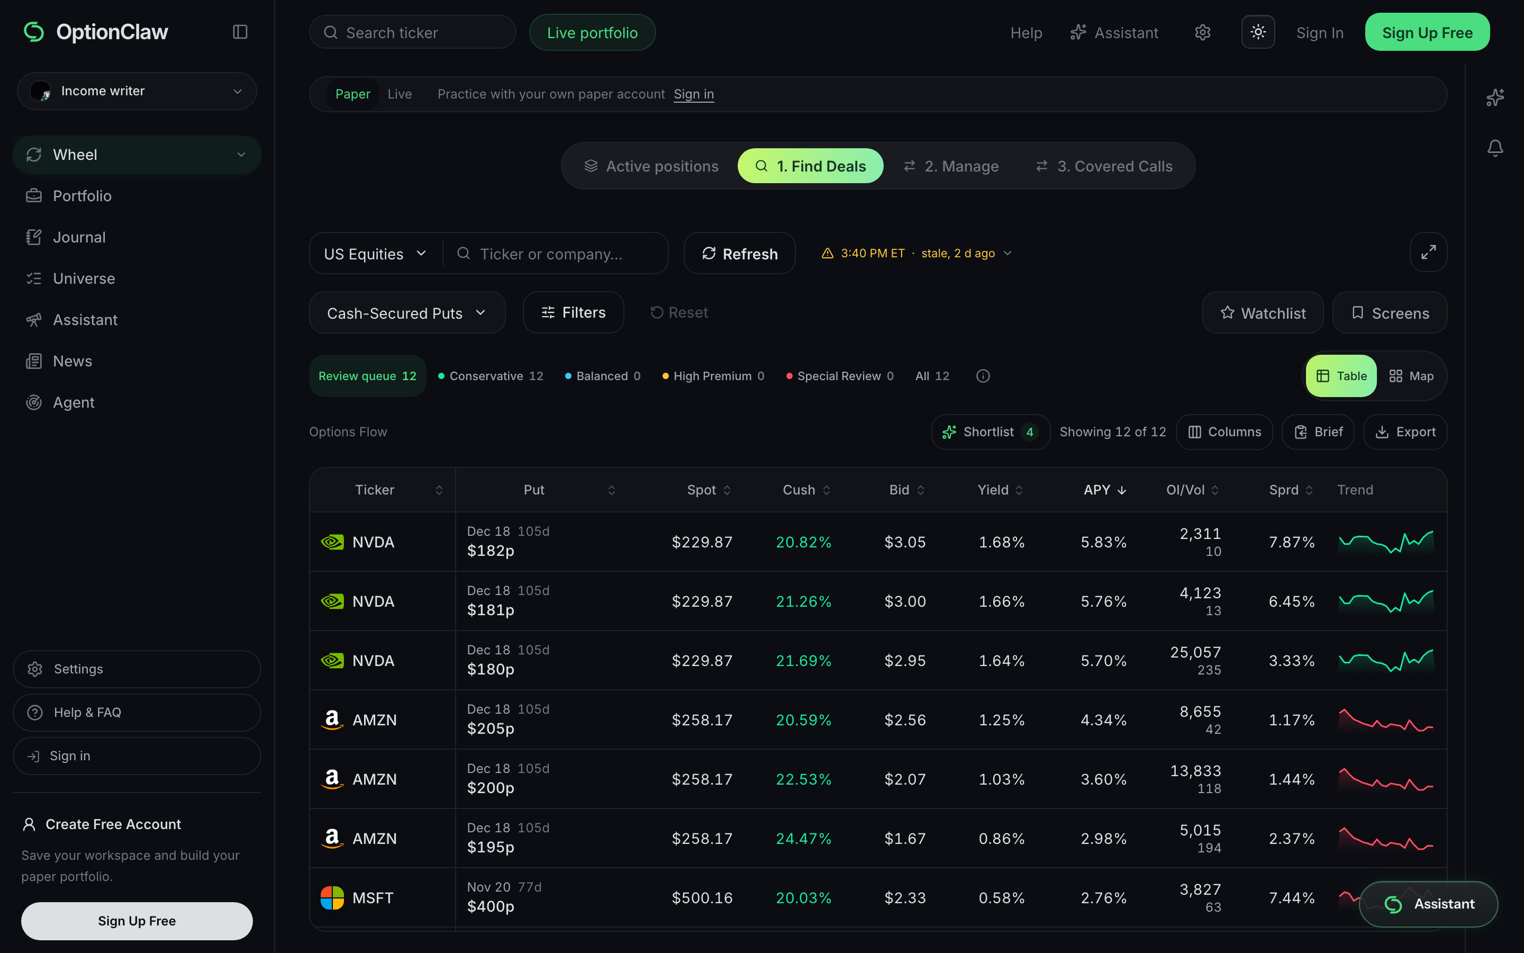Focus Ticker or company search field

point(557,254)
